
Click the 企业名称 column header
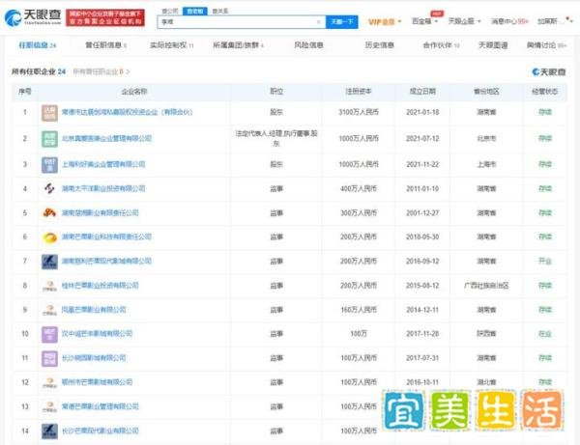[134, 91]
